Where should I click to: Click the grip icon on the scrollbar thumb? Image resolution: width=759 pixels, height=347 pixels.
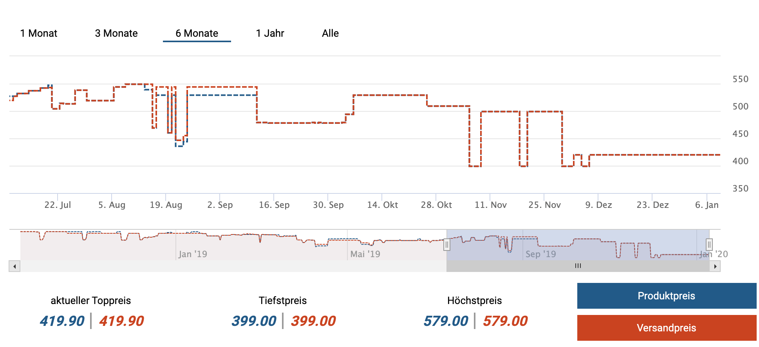point(578,266)
